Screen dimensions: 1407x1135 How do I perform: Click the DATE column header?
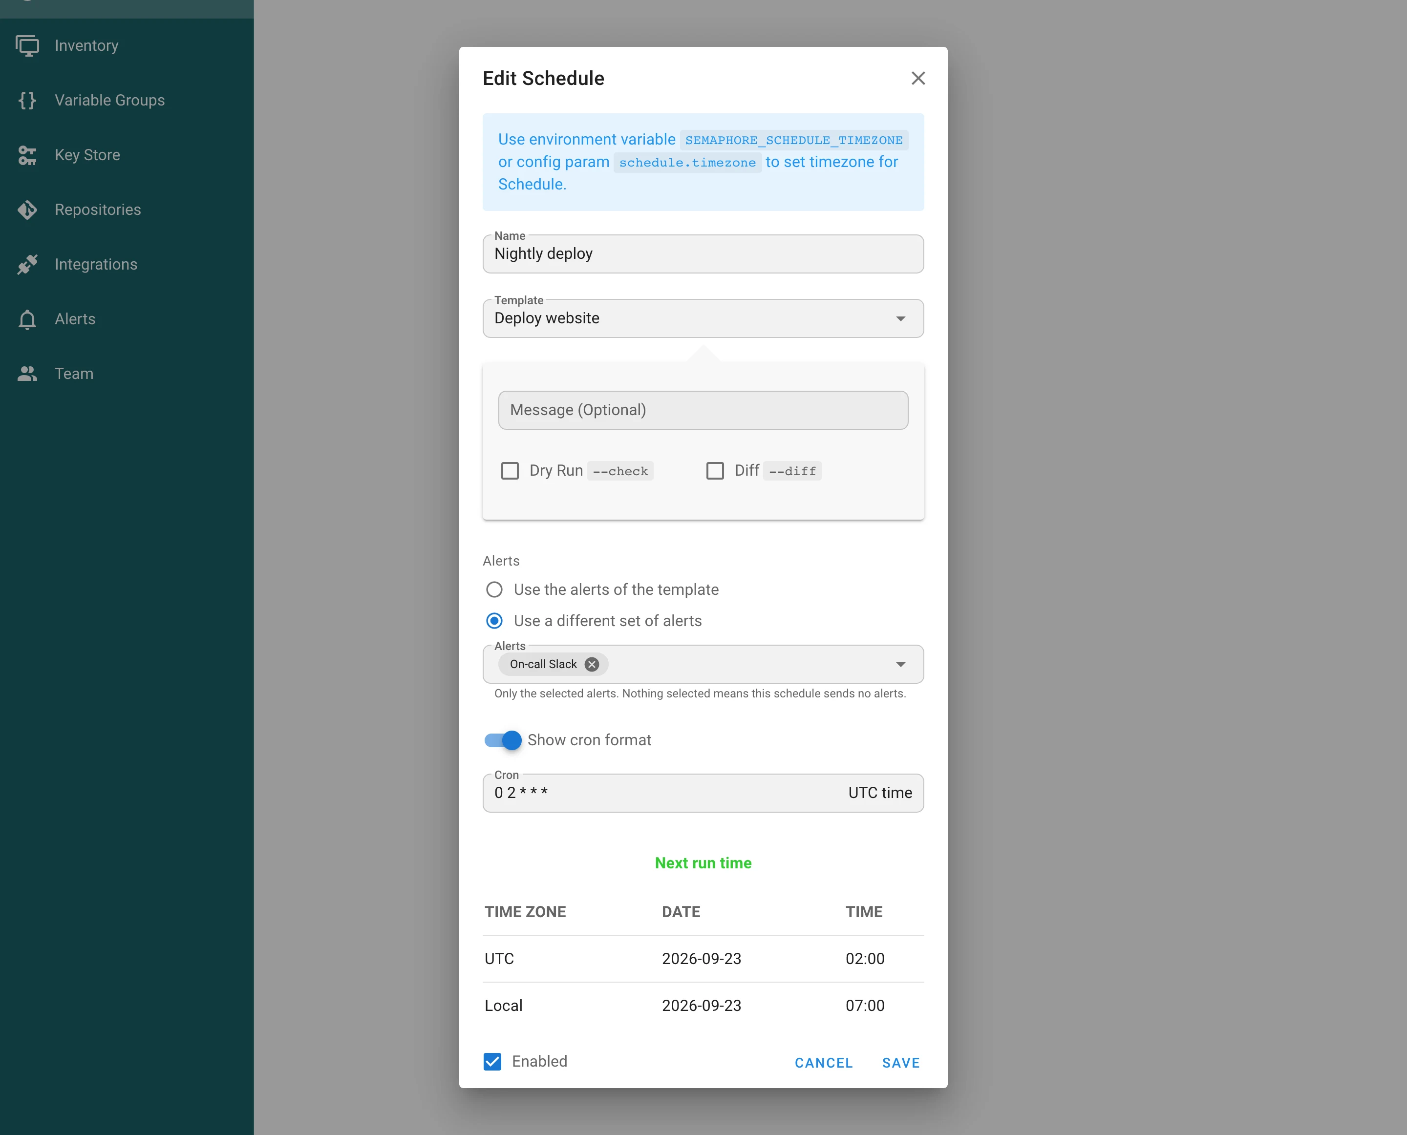click(680, 912)
